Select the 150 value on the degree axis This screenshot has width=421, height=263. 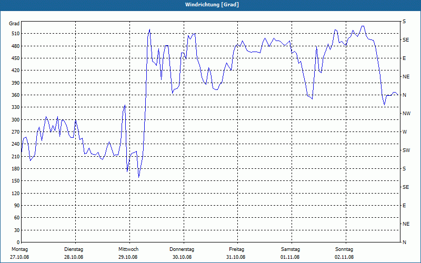[15, 181]
